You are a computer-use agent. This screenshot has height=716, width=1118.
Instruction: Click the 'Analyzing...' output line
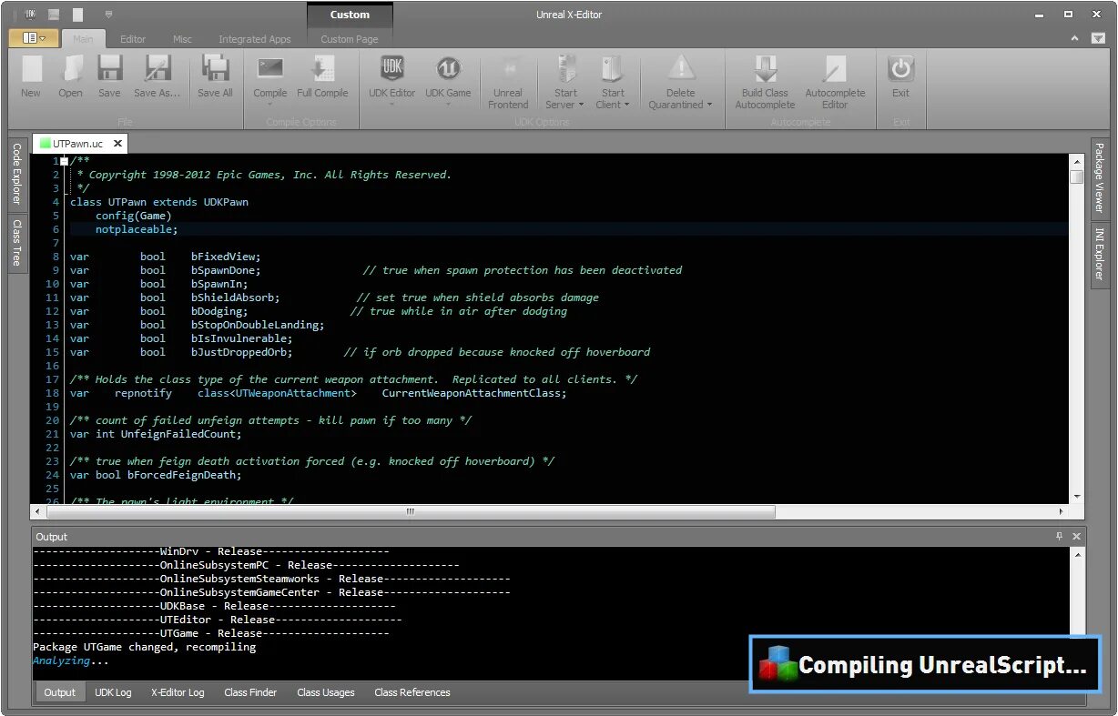click(71, 661)
